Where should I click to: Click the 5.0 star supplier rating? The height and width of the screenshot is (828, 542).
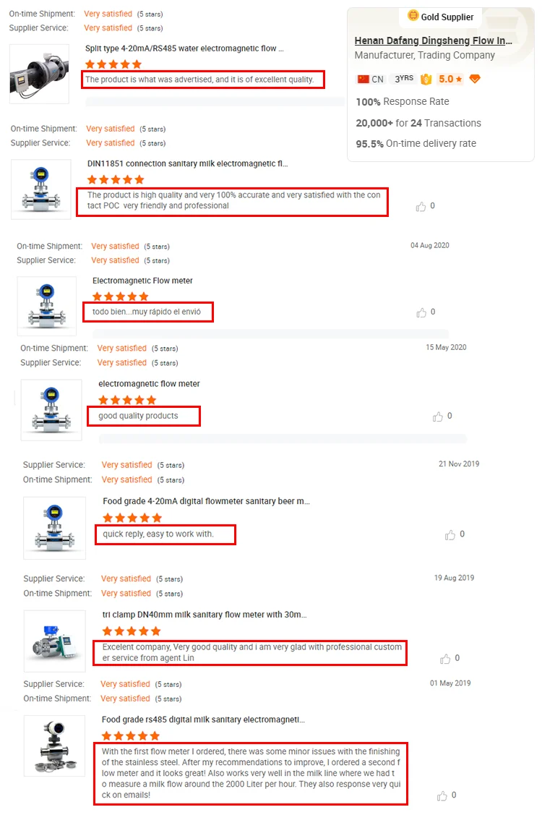tap(450, 80)
